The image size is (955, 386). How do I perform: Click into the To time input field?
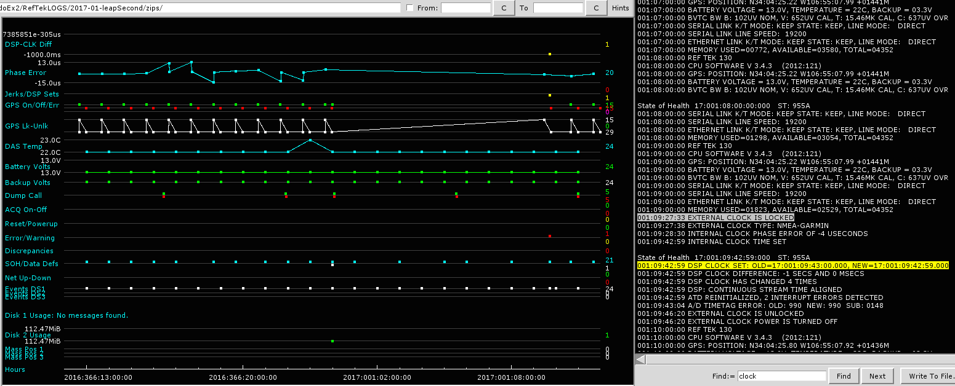(x=557, y=8)
